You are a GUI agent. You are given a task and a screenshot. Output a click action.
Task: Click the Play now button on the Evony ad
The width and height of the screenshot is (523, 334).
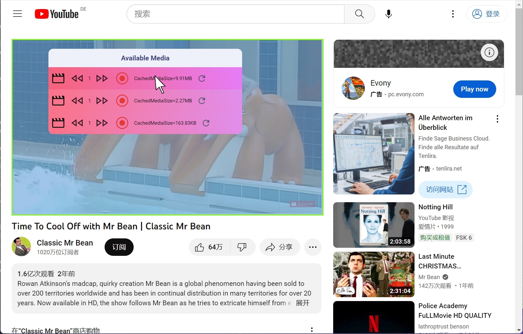[474, 89]
